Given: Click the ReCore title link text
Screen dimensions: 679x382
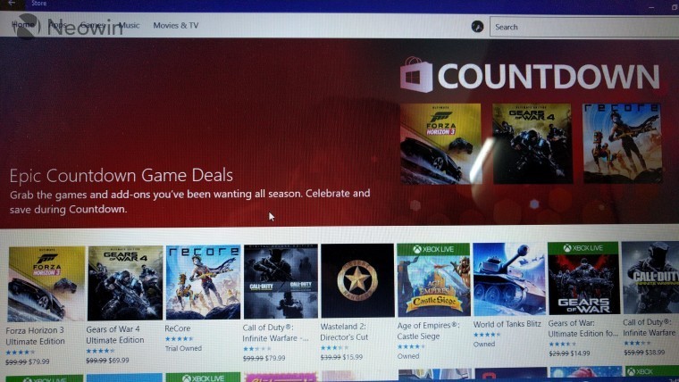Looking at the screenshot, I should (178, 328).
